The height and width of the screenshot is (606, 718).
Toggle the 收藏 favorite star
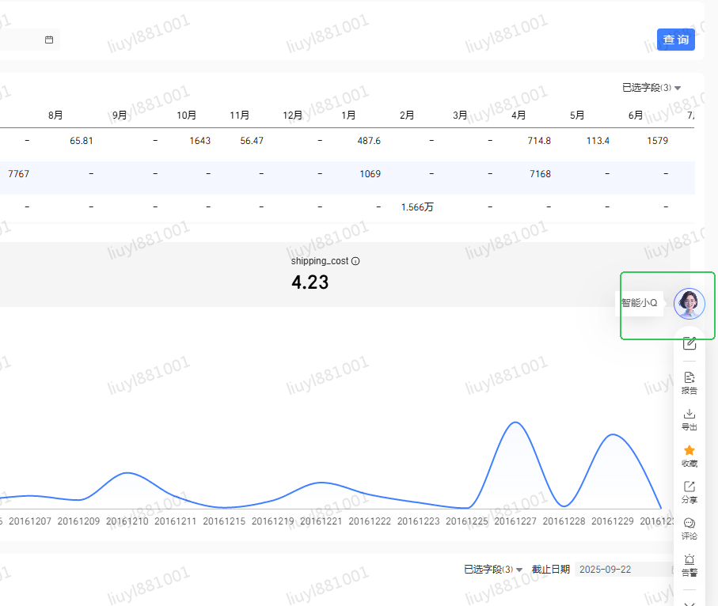pos(689,455)
